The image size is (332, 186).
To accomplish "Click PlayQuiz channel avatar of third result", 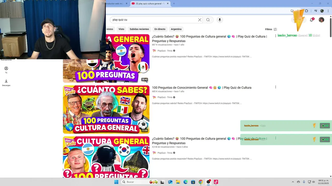I will (x=154, y=153).
